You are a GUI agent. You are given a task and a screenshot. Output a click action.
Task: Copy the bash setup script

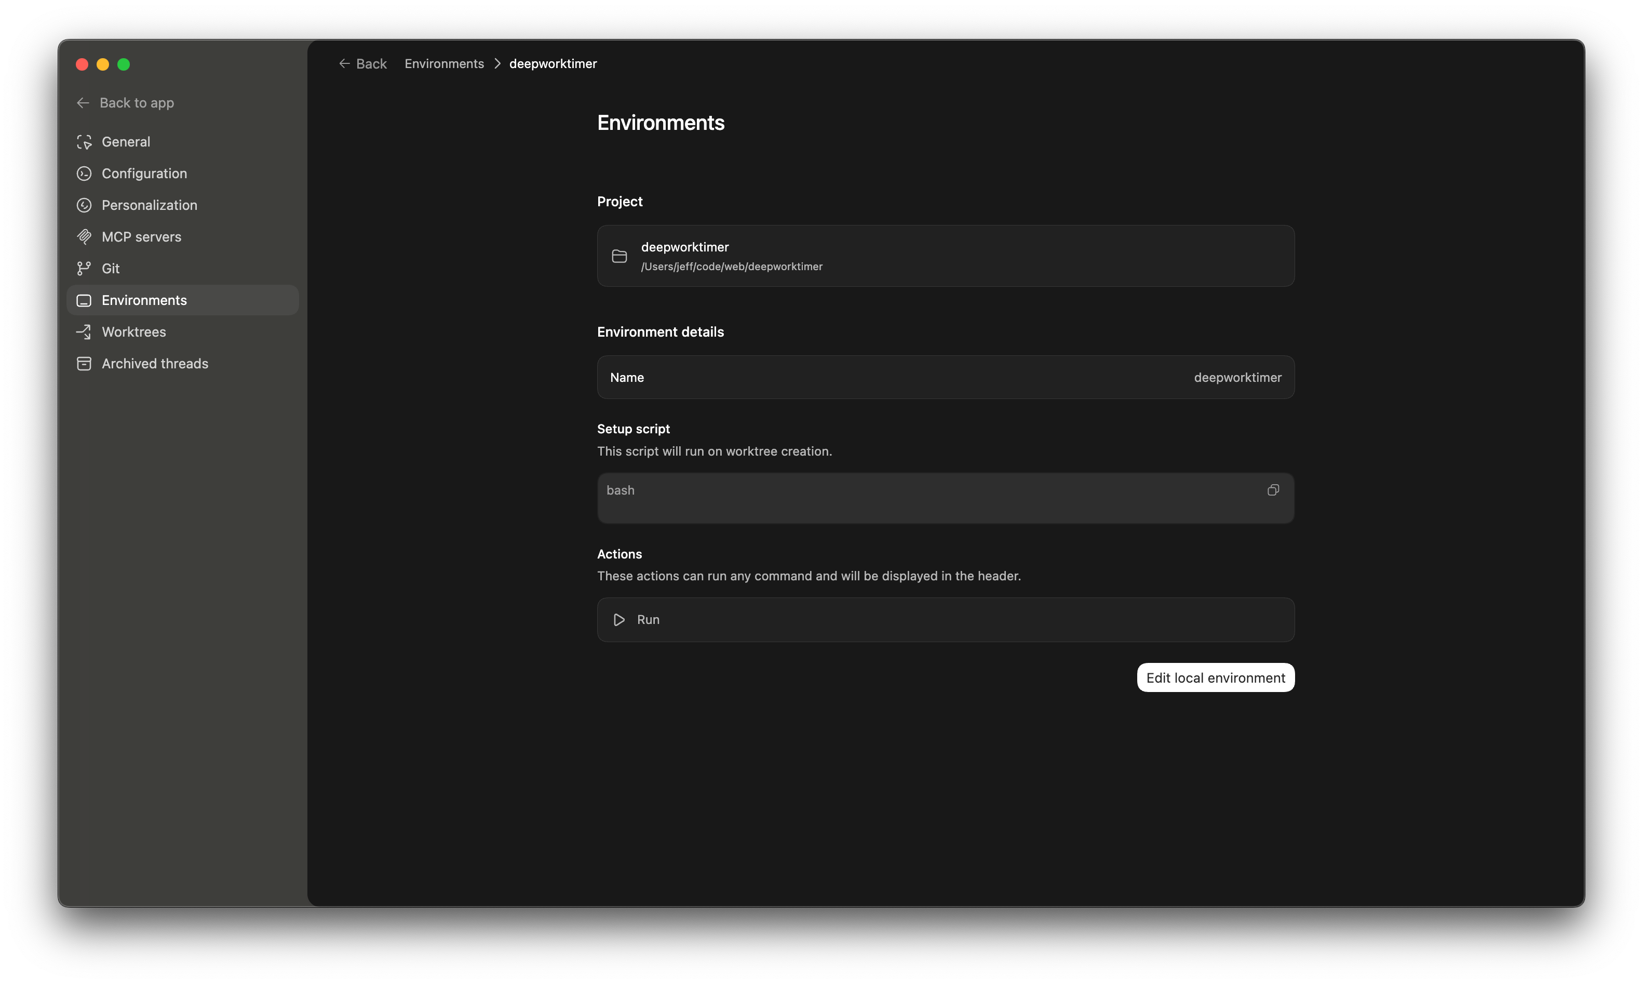coord(1273,490)
